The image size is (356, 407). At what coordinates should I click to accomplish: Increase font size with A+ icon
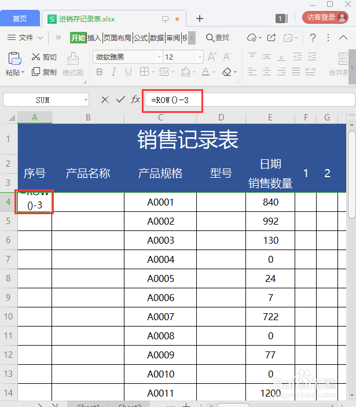[212, 57]
